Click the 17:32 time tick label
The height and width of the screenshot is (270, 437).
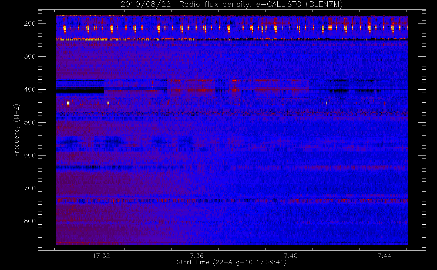coord(101,256)
